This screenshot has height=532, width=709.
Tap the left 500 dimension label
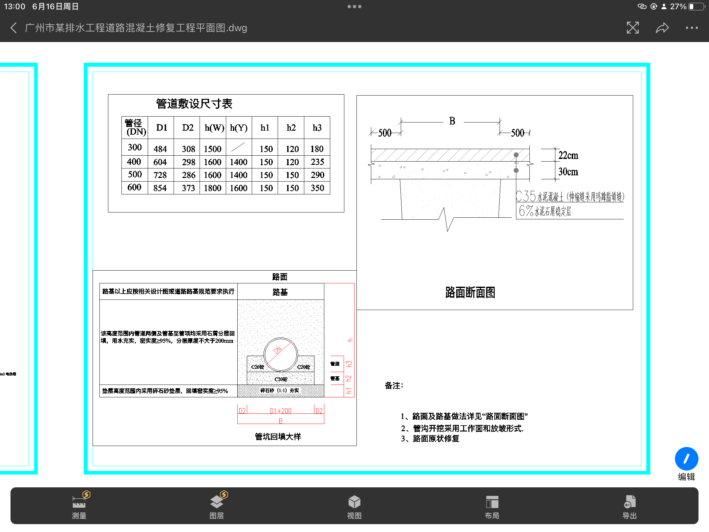pos(385,133)
